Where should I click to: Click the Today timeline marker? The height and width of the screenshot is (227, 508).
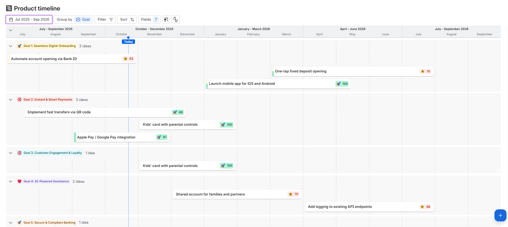(128, 42)
